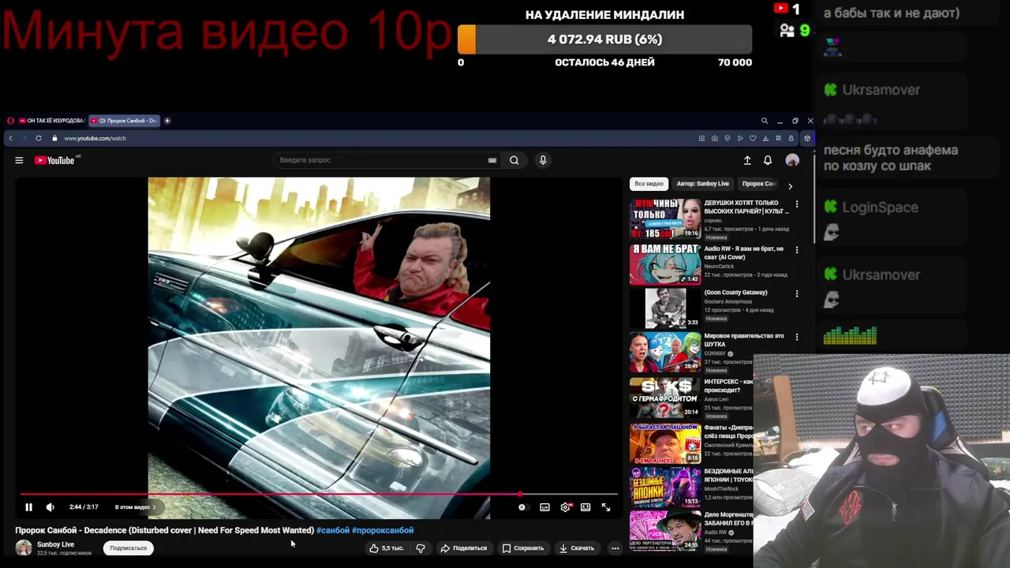Image resolution: width=1010 pixels, height=568 pixels.
Task: Start voice search with microphone icon
Action: 543,160
